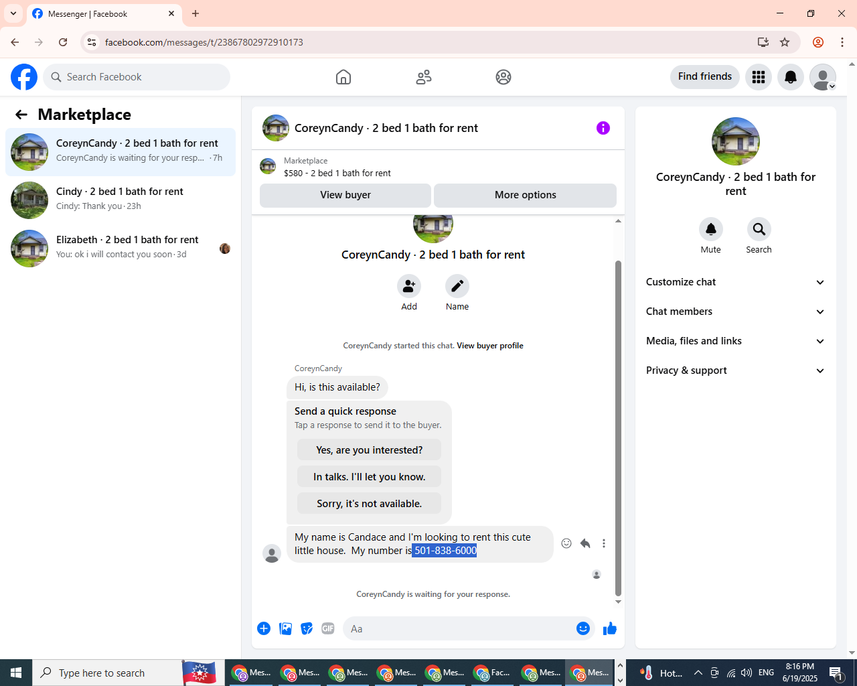Open the Cindy conversation
The image size is (857, 686).
[121, 200]
